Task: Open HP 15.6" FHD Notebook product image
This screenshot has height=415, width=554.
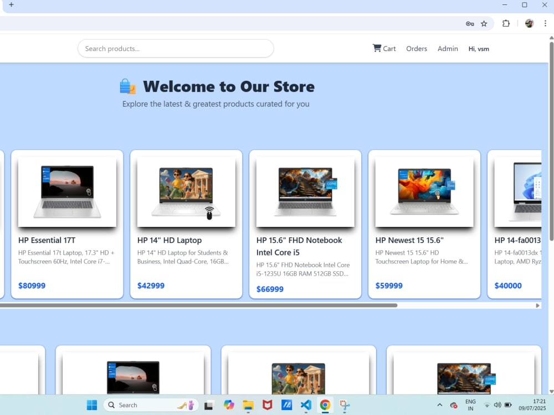Action: [305, 191]
